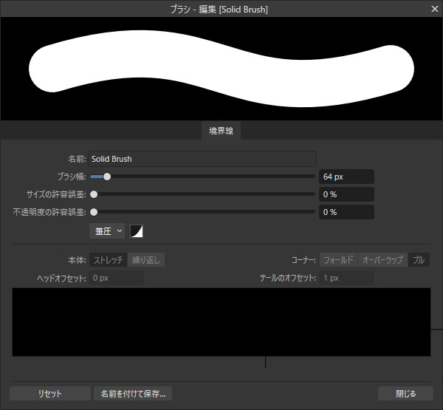Viewport: 443px width, 410px height.
Task: Click the brush stroke preview area
Action: [x=221, y=69]
